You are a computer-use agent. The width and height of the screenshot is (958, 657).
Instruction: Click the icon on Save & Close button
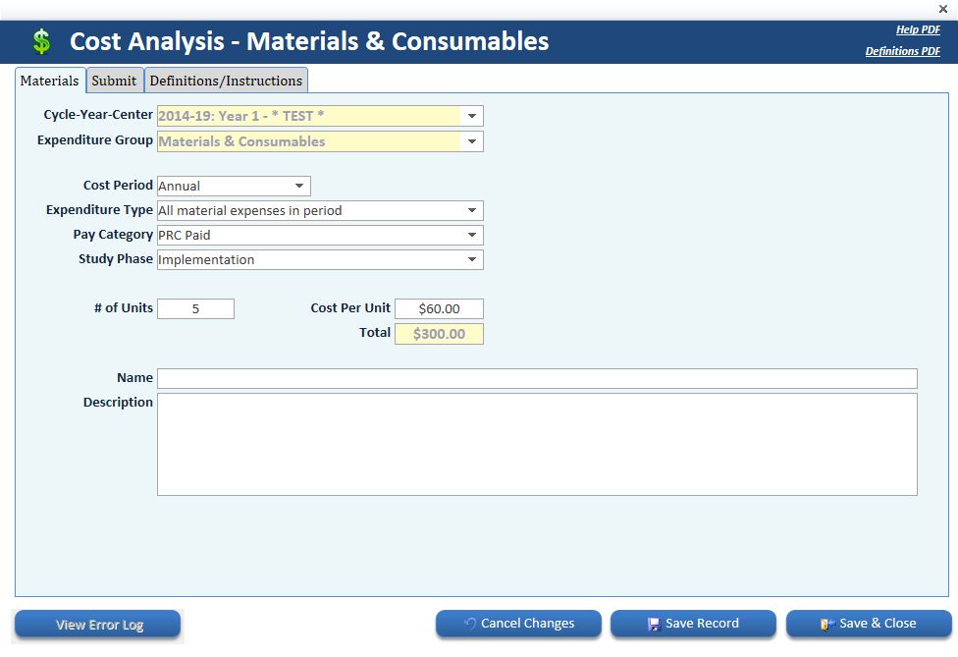(x=827, y=624)
